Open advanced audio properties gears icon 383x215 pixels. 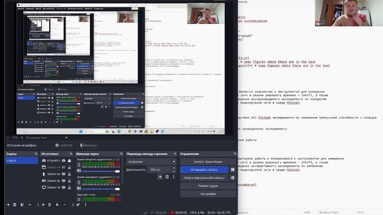point(78,205)
